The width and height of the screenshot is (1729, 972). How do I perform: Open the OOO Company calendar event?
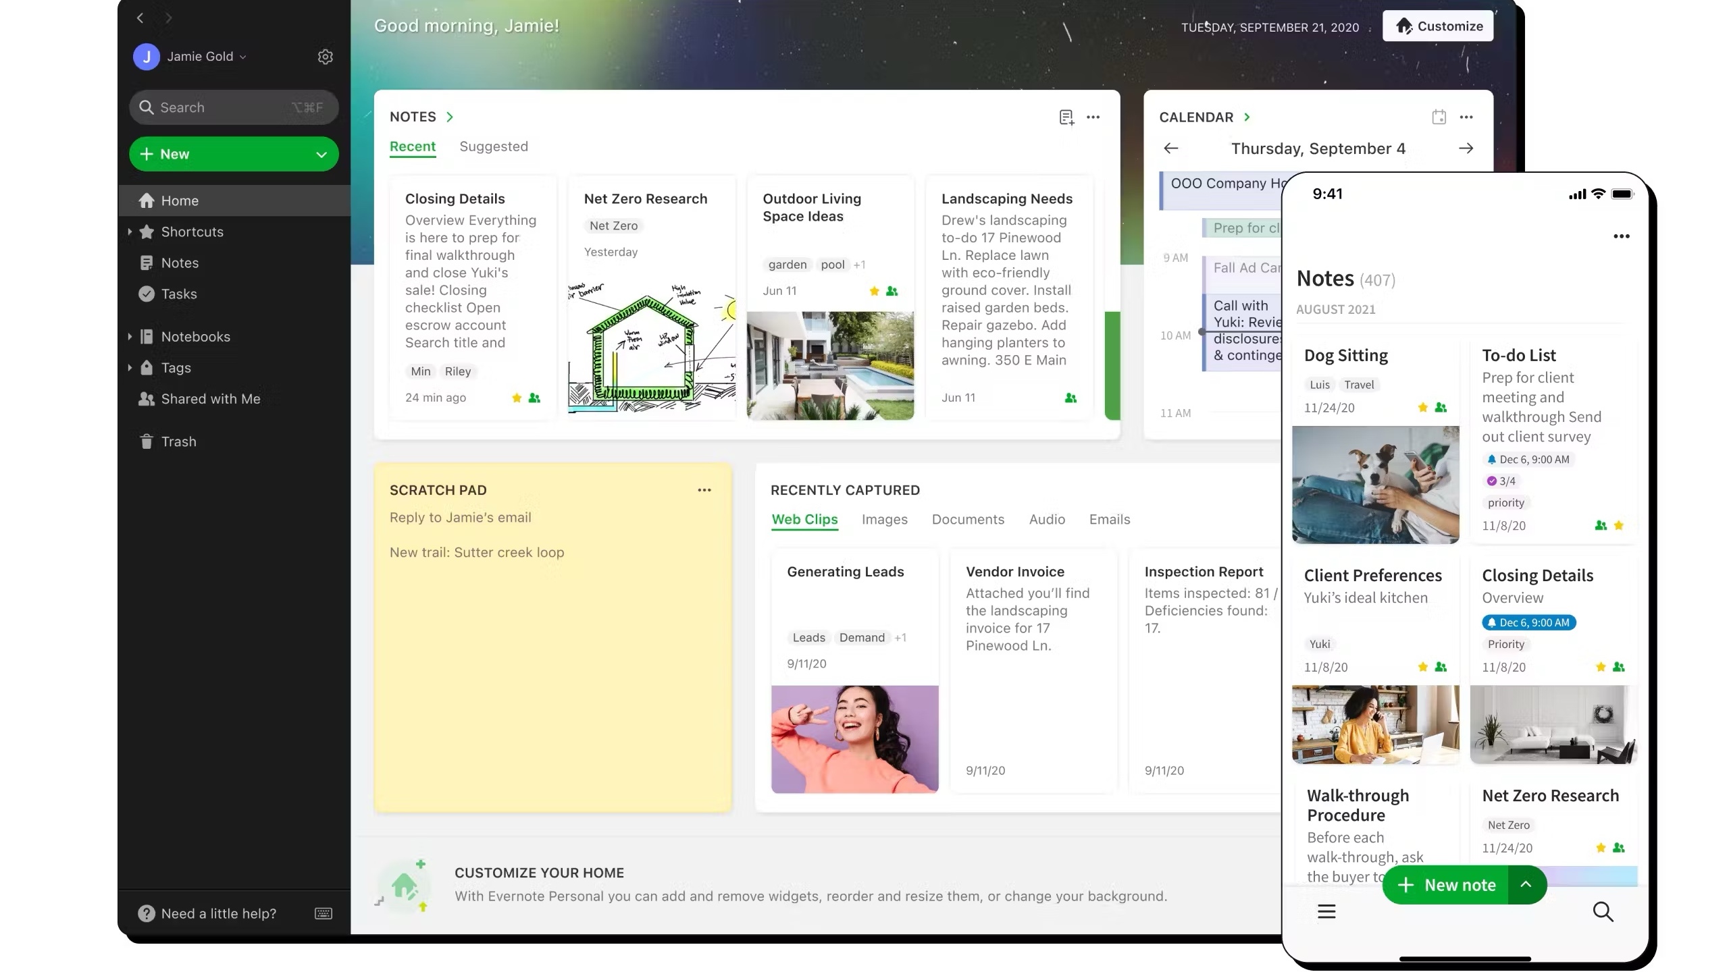[x=1221, y=190]
